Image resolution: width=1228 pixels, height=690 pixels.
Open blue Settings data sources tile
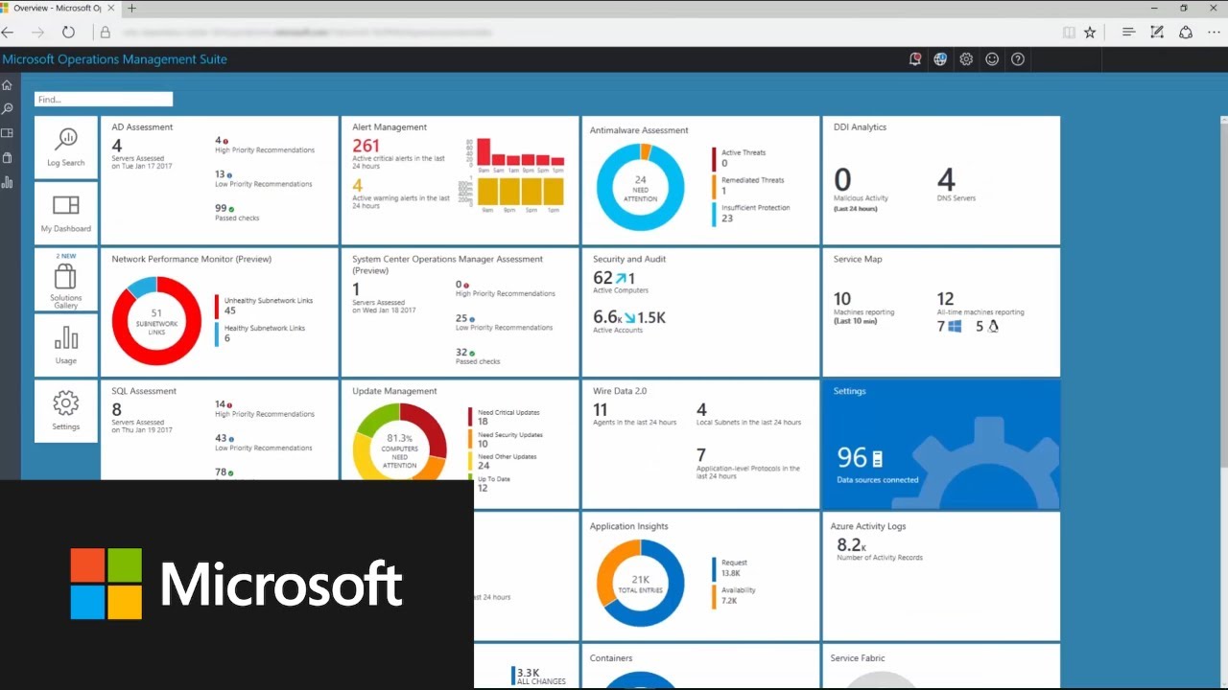pos(941,444)
